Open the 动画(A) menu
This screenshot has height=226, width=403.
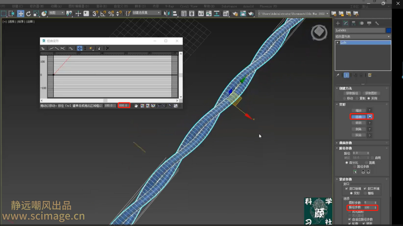56,6
